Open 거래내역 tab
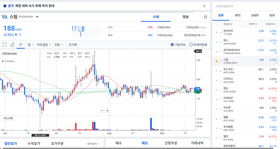The image size is (280, 149). [197, 143]
